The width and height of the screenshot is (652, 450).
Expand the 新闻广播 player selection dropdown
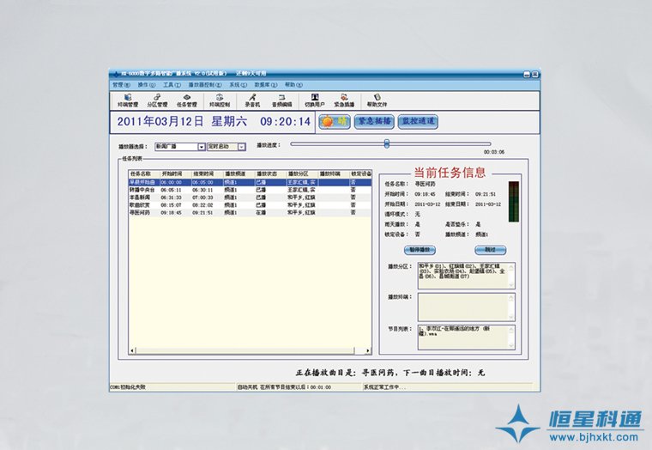[x=202, y=147]
